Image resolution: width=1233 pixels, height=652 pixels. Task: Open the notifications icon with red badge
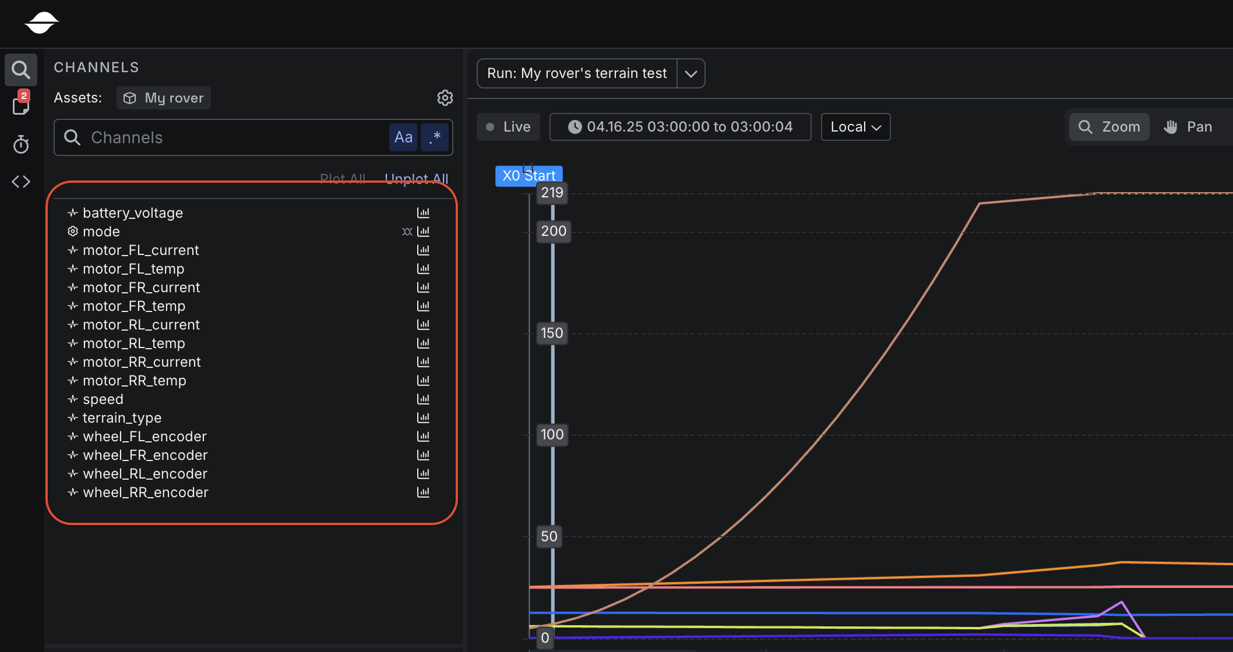click(x=21, y=105)
